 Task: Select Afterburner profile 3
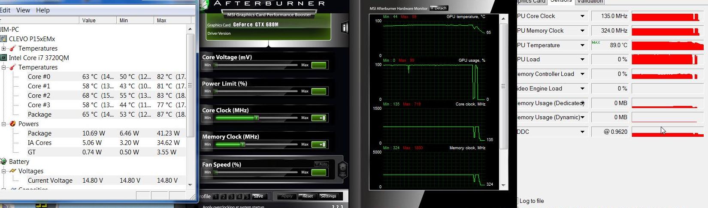click(x=231, y=196)
